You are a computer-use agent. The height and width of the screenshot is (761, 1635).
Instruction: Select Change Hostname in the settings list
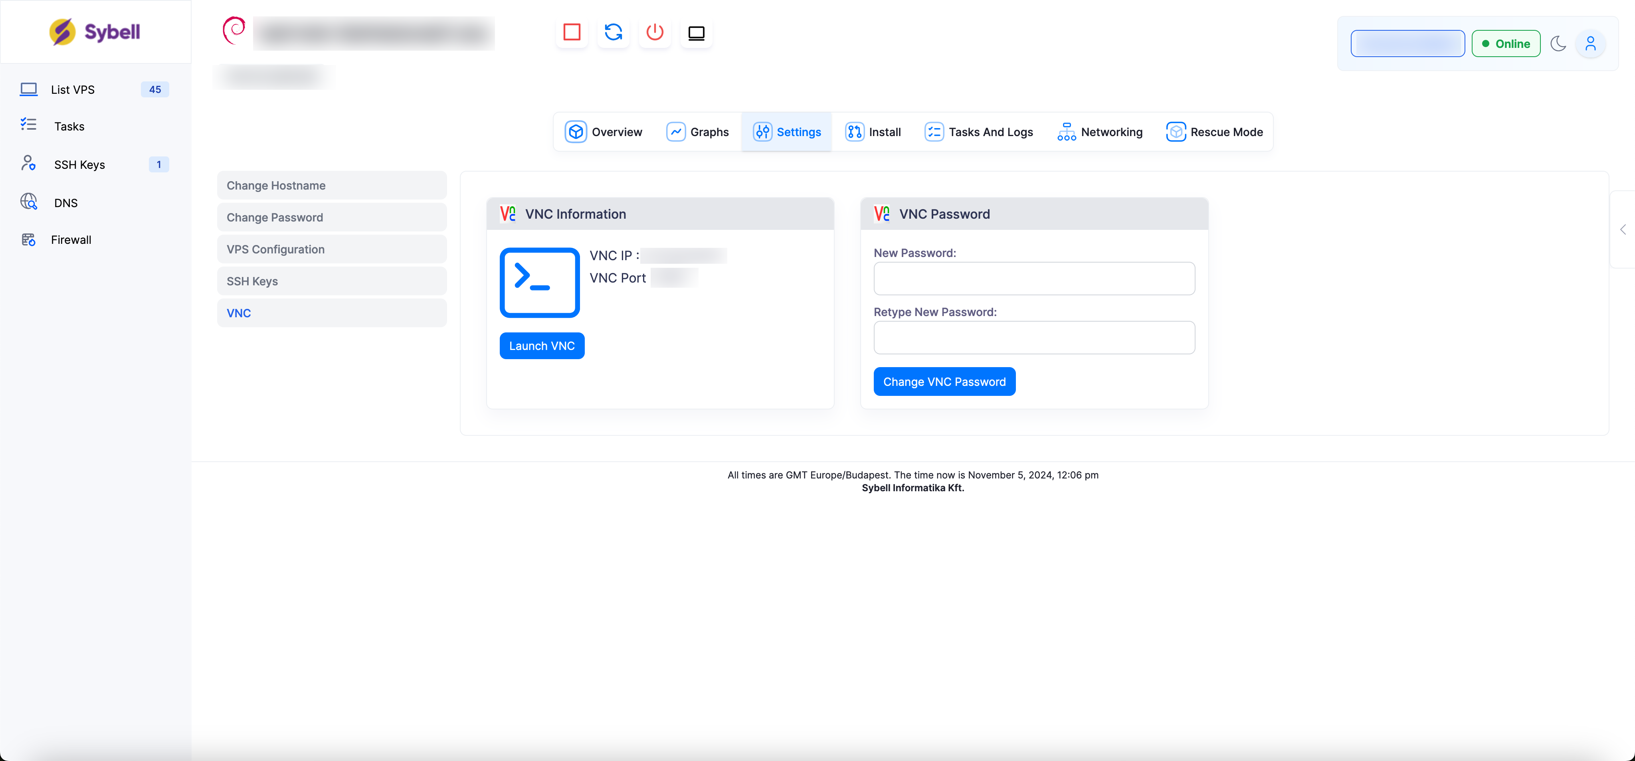pyautogui.click(x=331, y=185)
